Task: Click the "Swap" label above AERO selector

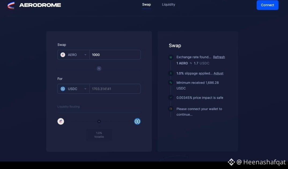Action: [x=62, y=45]
